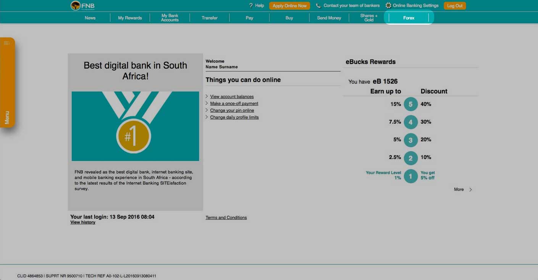The height and width of the screenshot is (280, 538).
Task: Click More in eBucks Rewards
Action: (x=459, y=190)
